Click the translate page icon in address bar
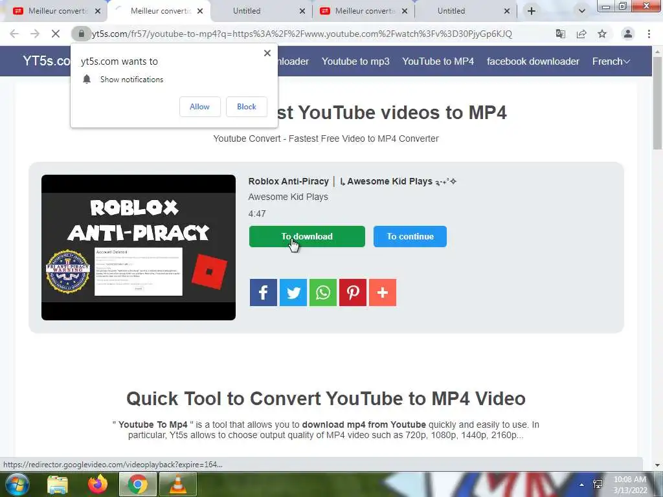Viewport: 663px width, 497px height. click(x=560, y=34)
